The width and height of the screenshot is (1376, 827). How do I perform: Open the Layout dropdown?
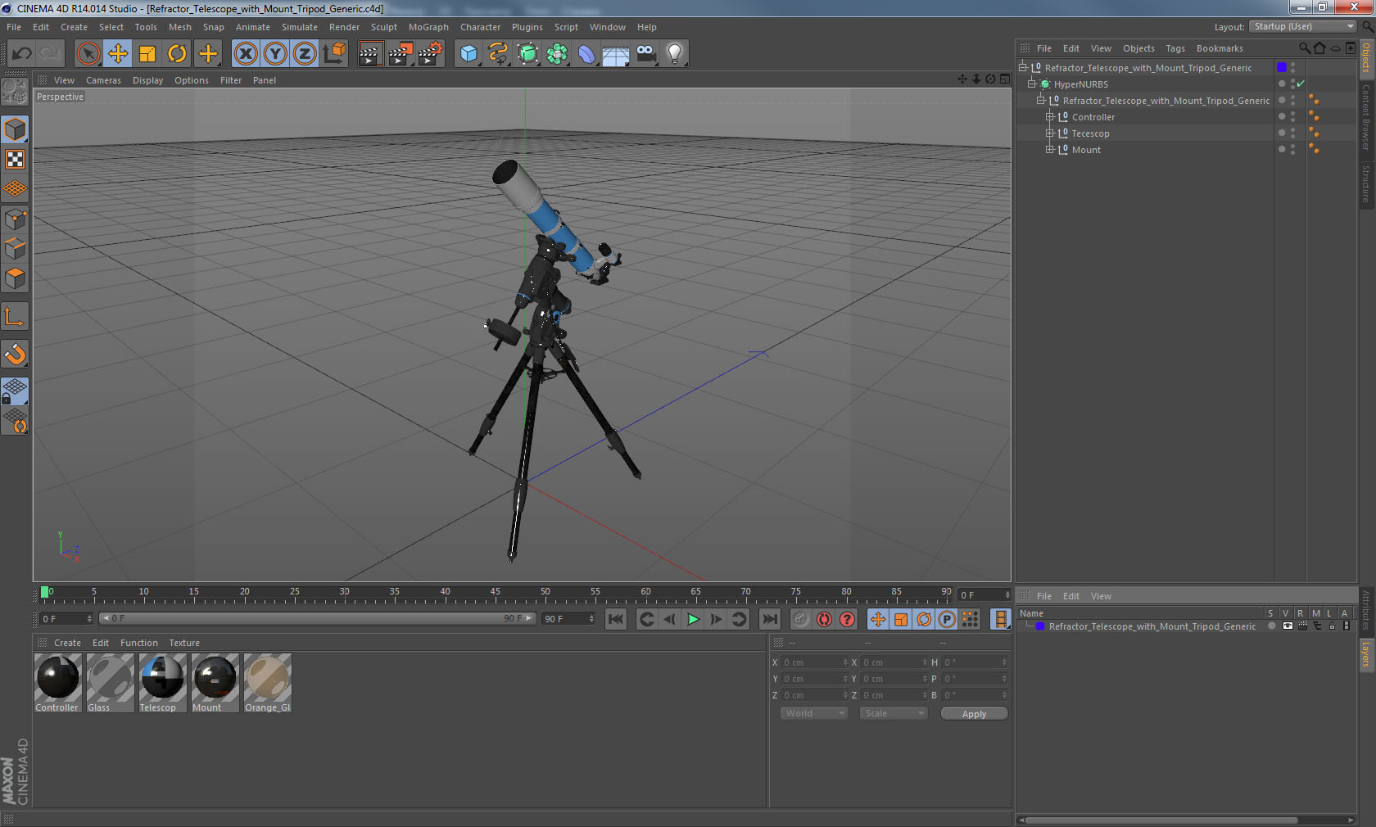pos(1303,26)
